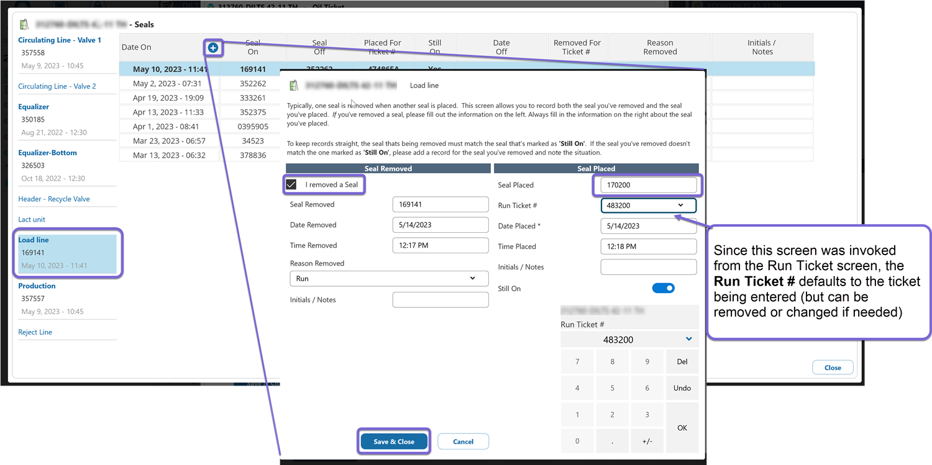Select Load line in the sidebar list
Image resolution: width=932 pixels, height=465 pixels.
tap(67, 253)
